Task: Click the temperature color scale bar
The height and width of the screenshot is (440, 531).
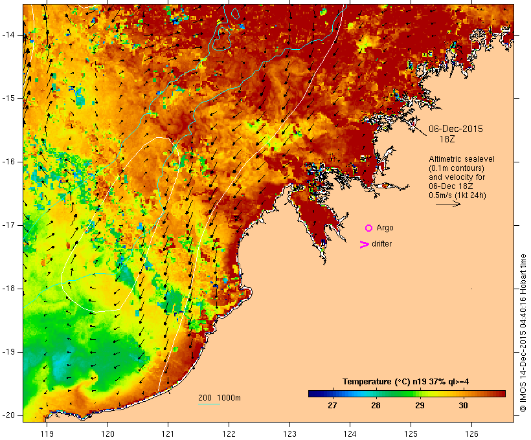Action: (407, 393)
